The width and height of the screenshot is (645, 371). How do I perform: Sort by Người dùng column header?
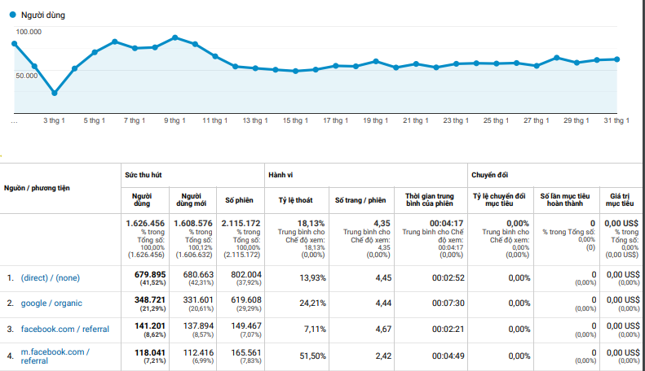pos(142,200)
